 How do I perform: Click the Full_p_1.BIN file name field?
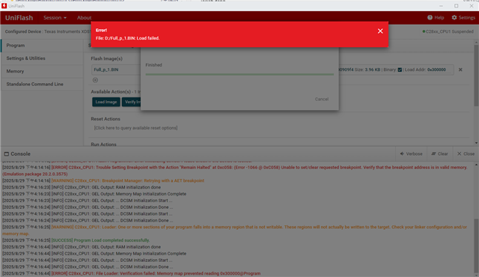[x=116, y=70]
